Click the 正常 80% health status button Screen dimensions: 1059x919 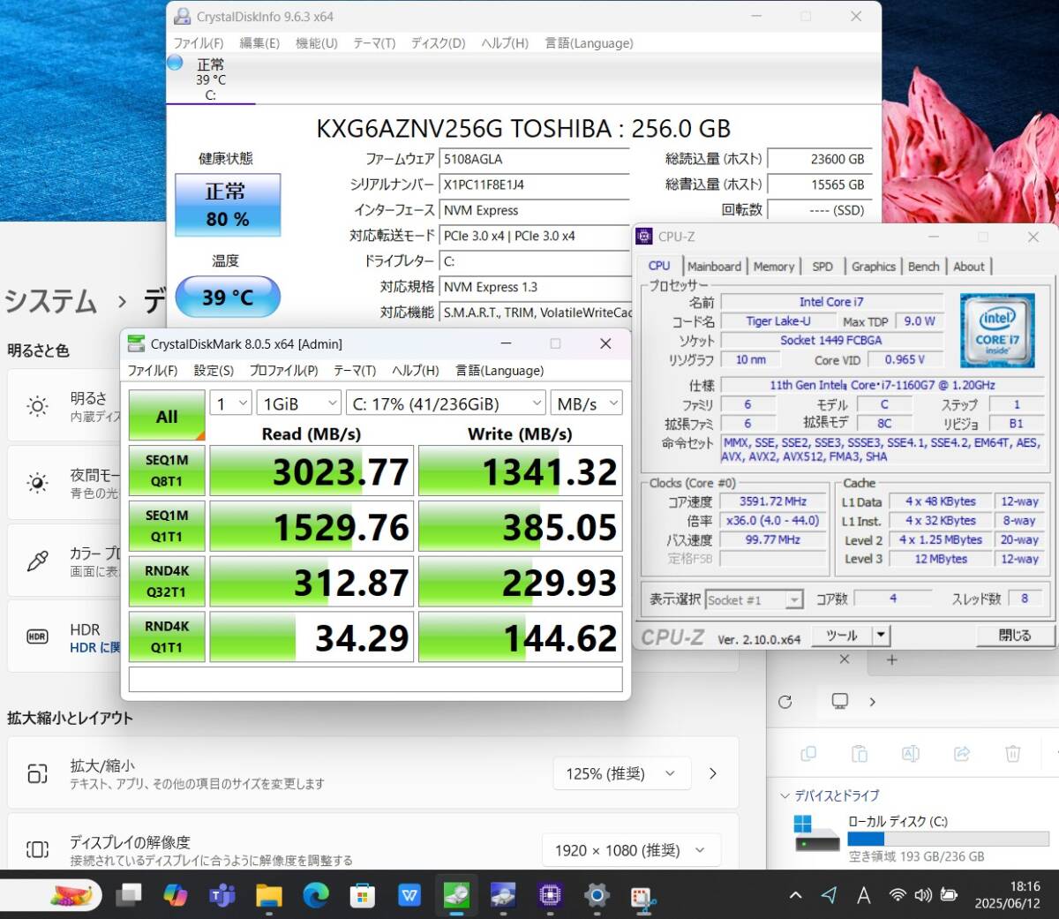point(228,205)
